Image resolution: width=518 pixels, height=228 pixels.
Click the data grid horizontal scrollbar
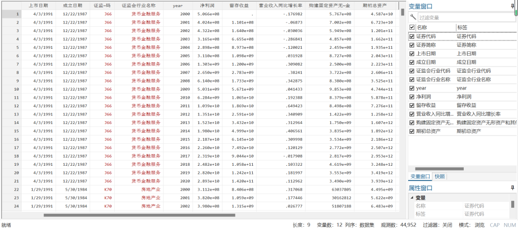click(139, 215)
